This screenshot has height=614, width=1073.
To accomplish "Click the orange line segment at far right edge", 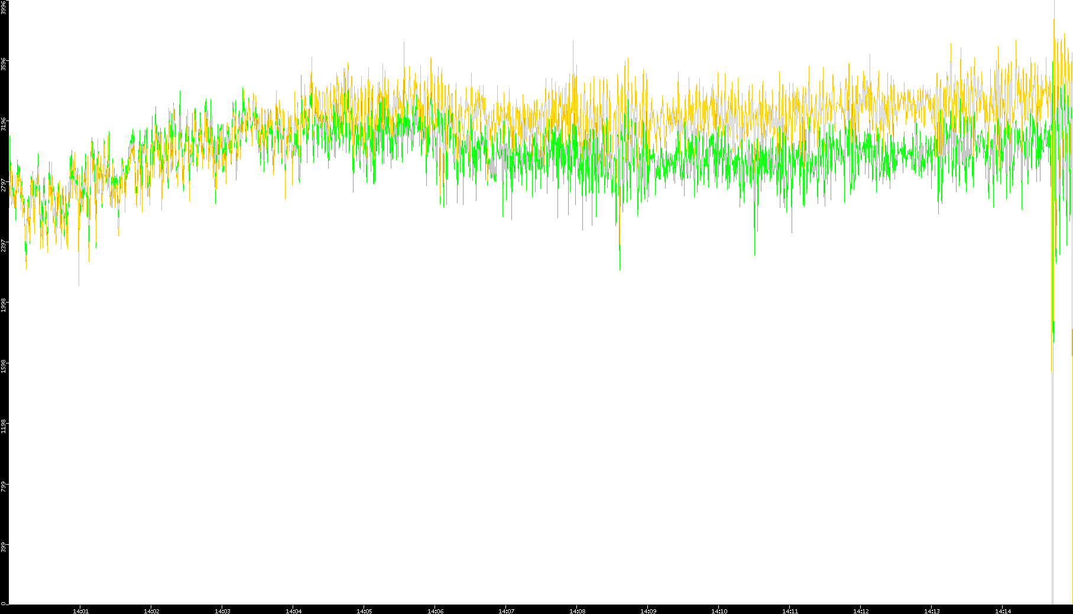I will (x=1072, y=343).
